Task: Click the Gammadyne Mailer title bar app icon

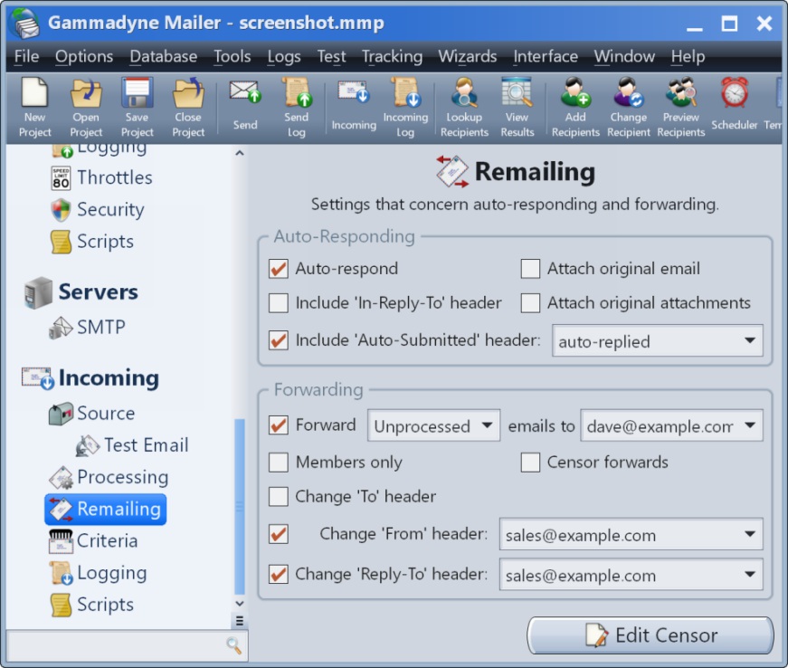Action: [26, 24]
